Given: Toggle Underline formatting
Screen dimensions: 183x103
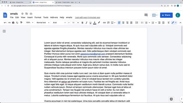Looking at the screenshot, I should click(90, 23).
